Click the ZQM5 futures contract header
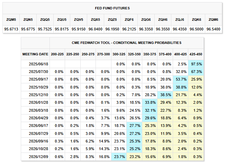Image resolution: width=226 pixels, height=166 pixels. coord(10,19)
